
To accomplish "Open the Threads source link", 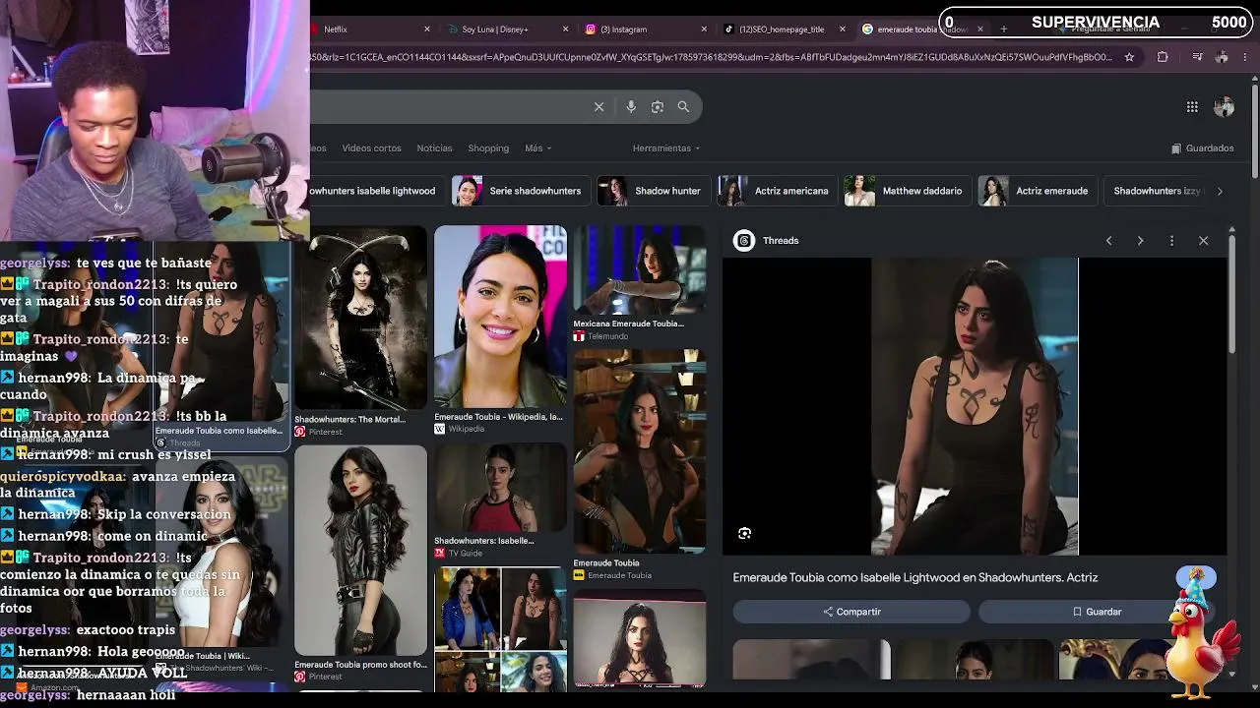I will point(781,241).
